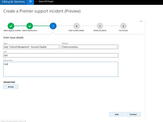Expand the Subtopic dropdown arrow
163x122 pixels.
coord(116,47)
